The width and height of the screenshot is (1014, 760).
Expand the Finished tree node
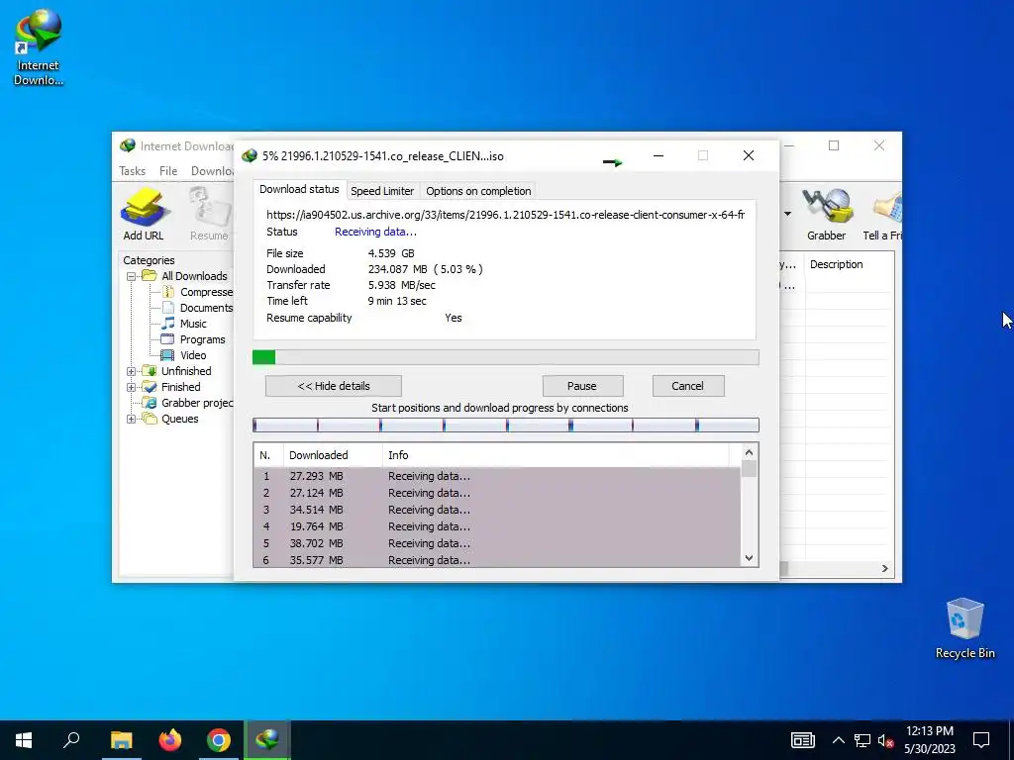pyautogui.click(x=132, y=387)
